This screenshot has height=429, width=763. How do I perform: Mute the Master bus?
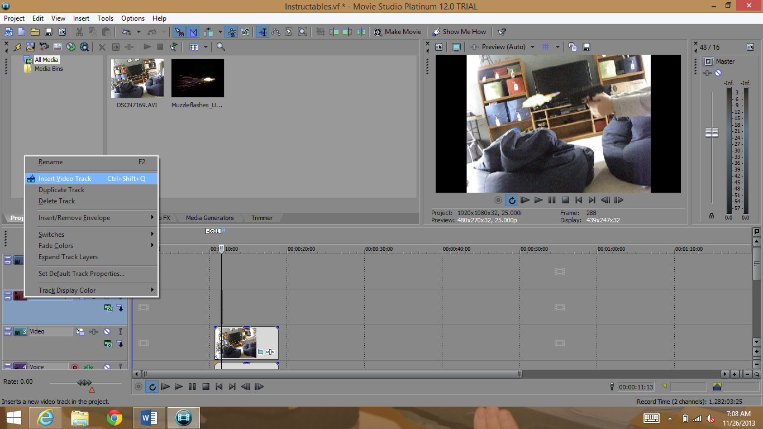718,73
